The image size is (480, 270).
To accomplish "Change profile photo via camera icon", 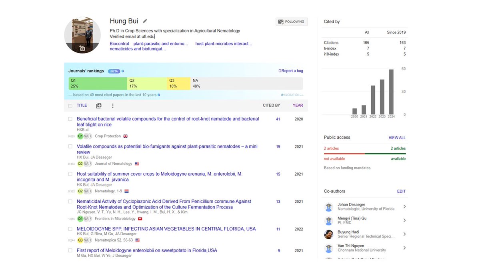I will [82, 48].
